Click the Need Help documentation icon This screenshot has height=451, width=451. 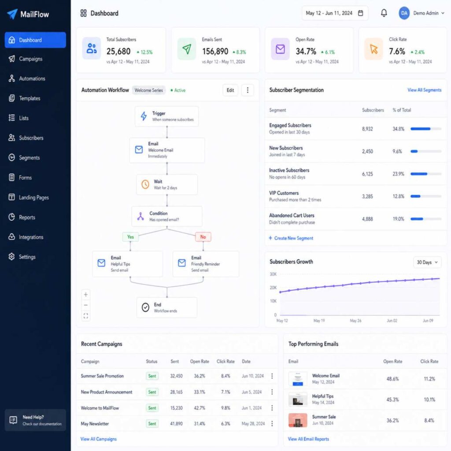point(13,420)
